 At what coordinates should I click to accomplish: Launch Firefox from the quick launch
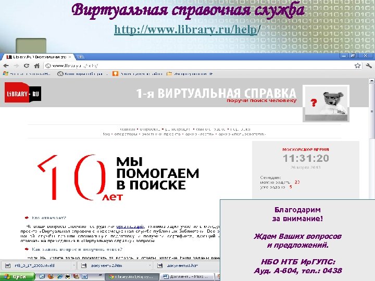click(x=51, y=277)
